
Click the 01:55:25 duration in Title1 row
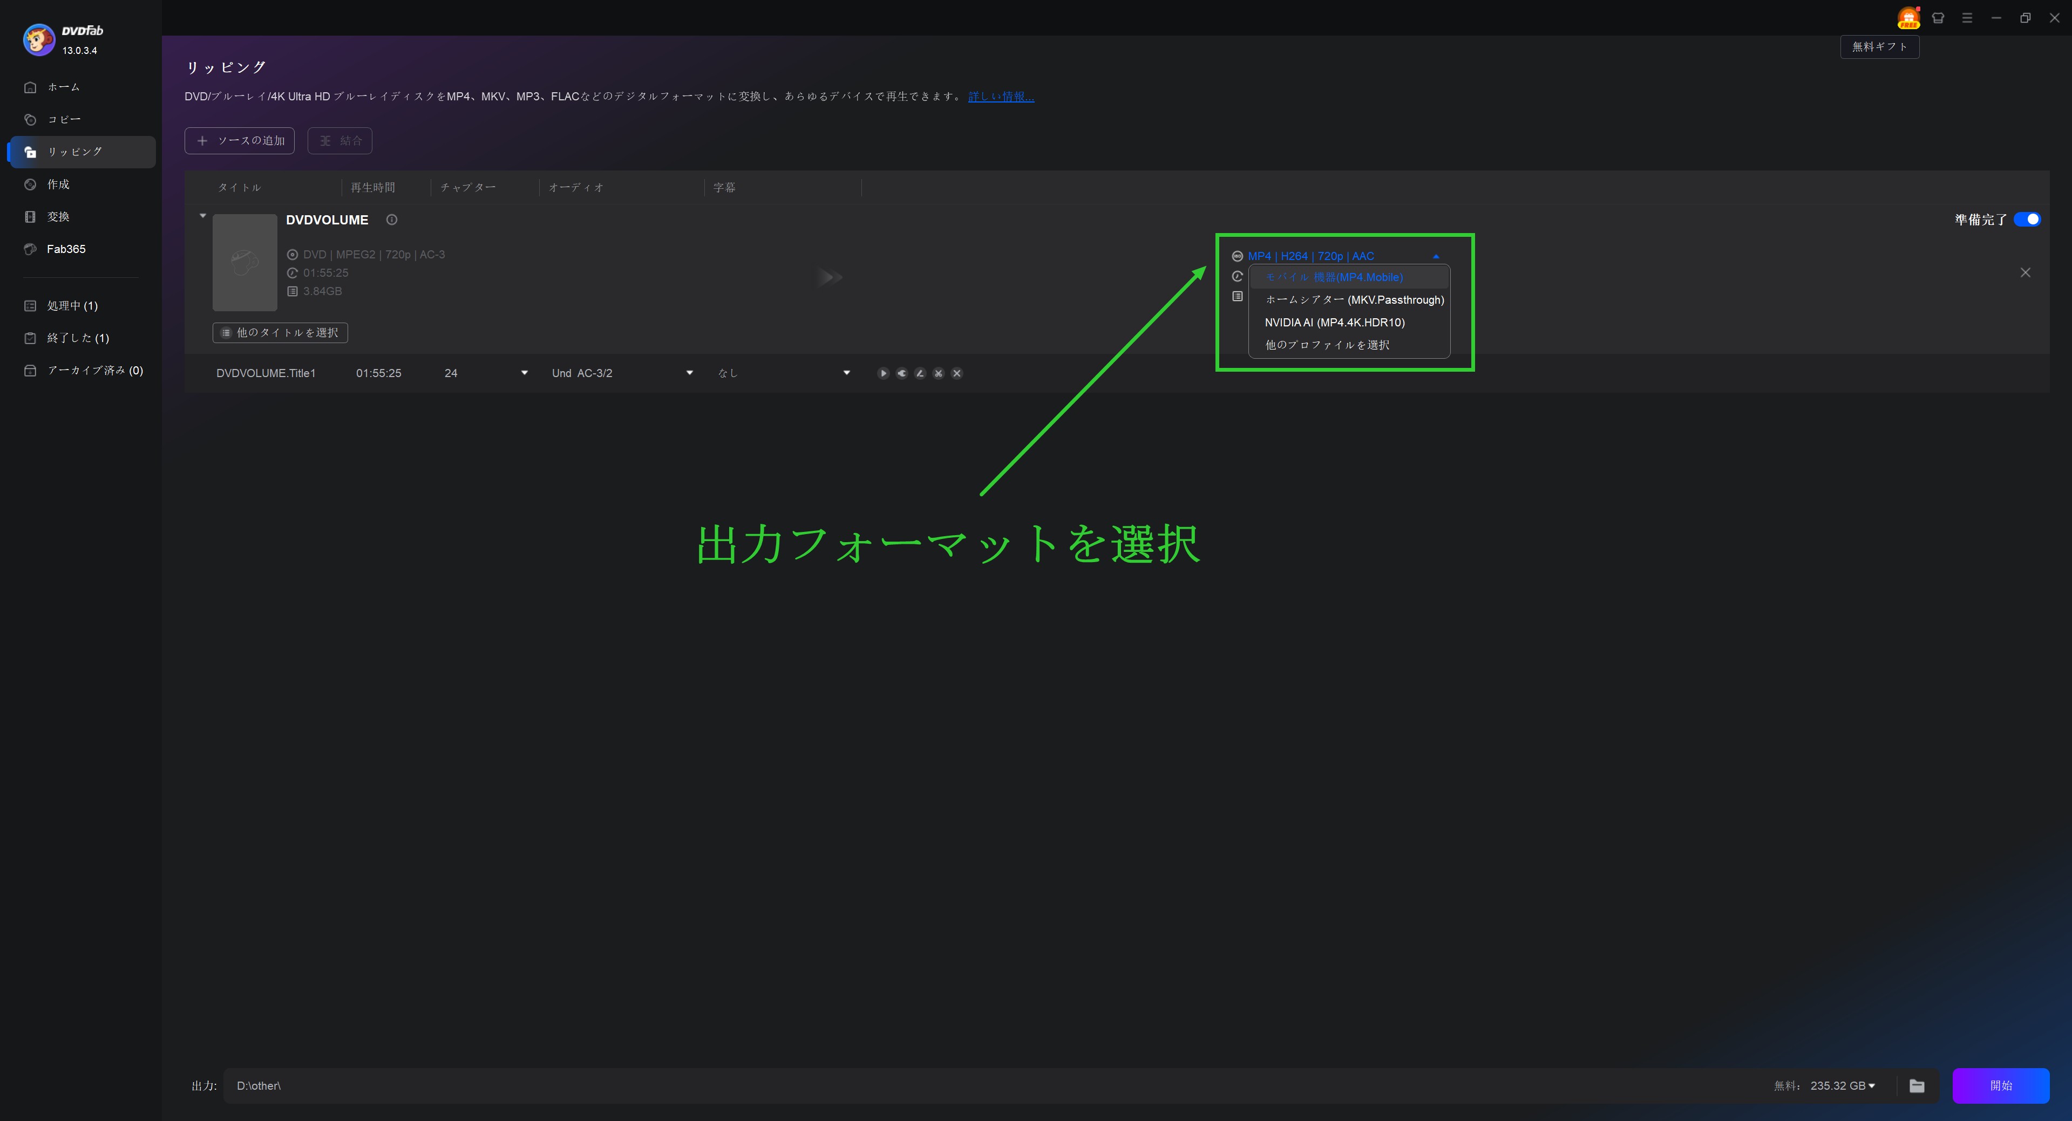click(379, 373)
